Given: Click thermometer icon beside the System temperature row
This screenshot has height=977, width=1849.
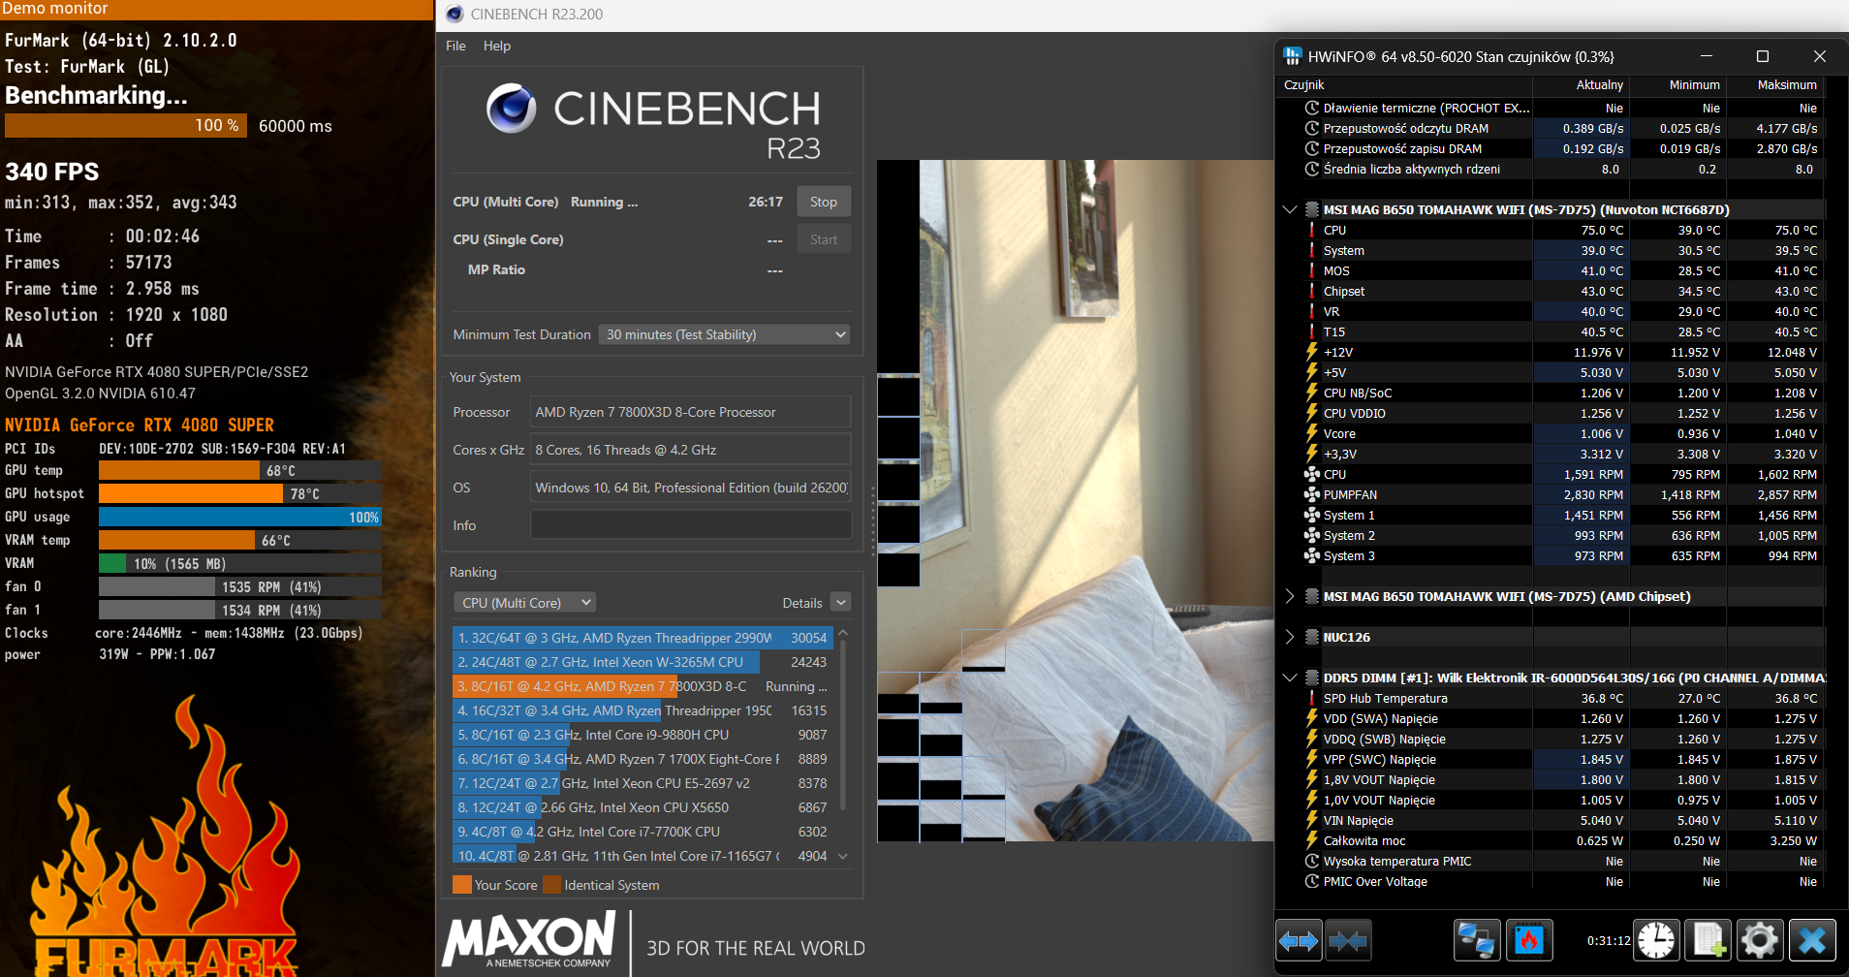Looking at the screenshot, I should pos(1312,250).
